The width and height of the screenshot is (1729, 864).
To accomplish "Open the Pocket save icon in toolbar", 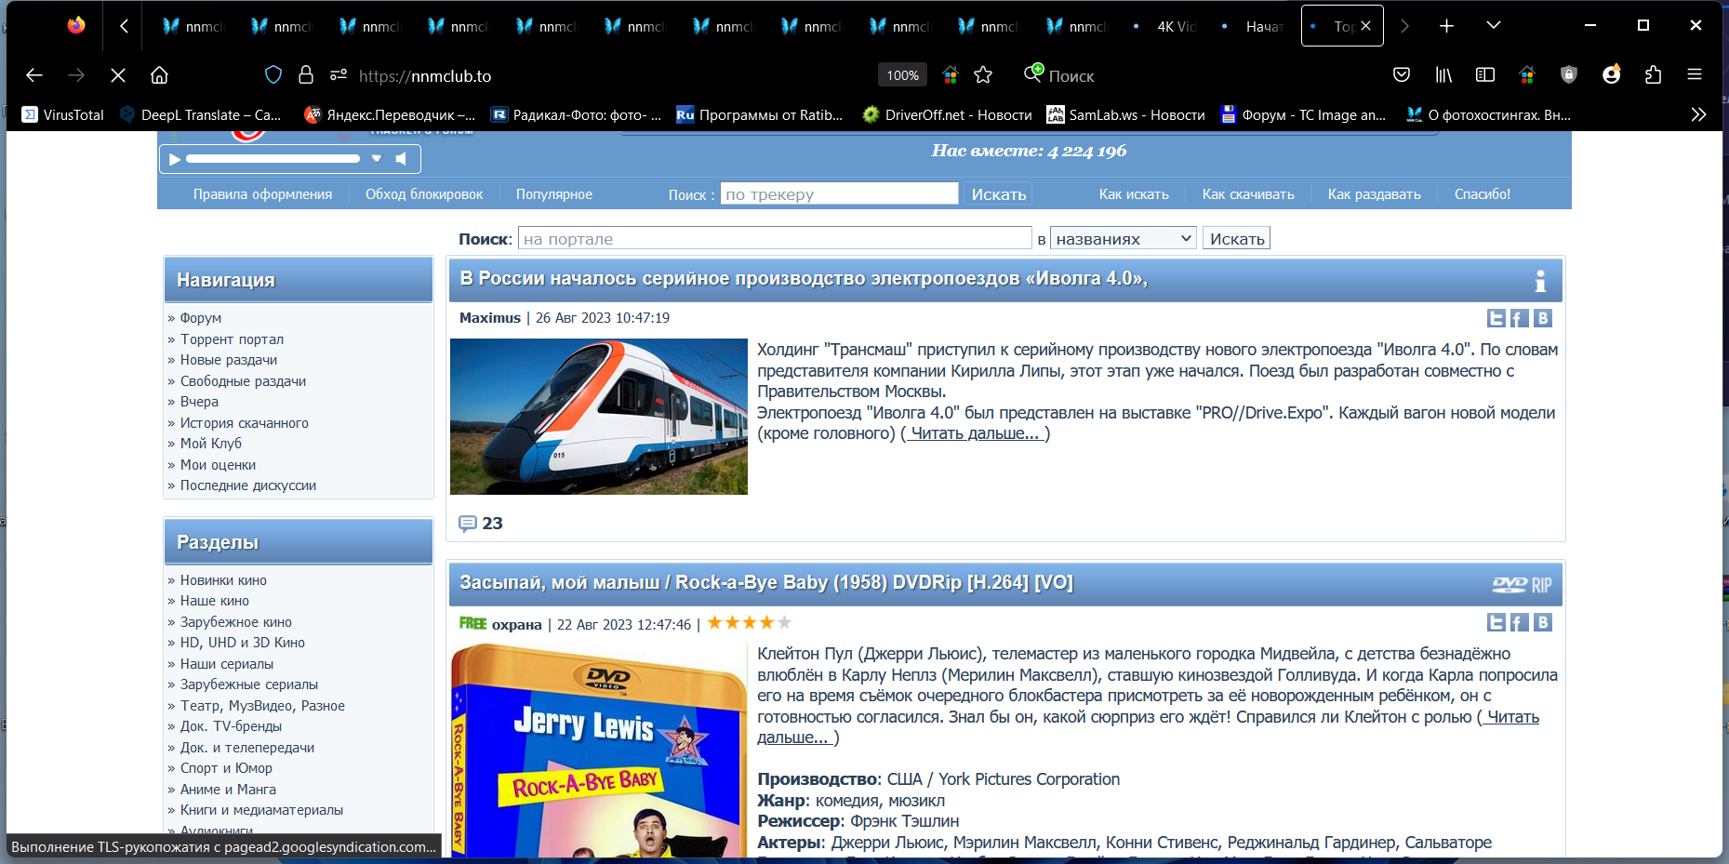I will coord(1402,75).
